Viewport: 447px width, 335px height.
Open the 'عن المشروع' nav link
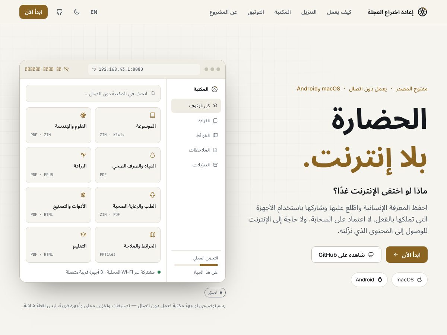click(223, 12)
